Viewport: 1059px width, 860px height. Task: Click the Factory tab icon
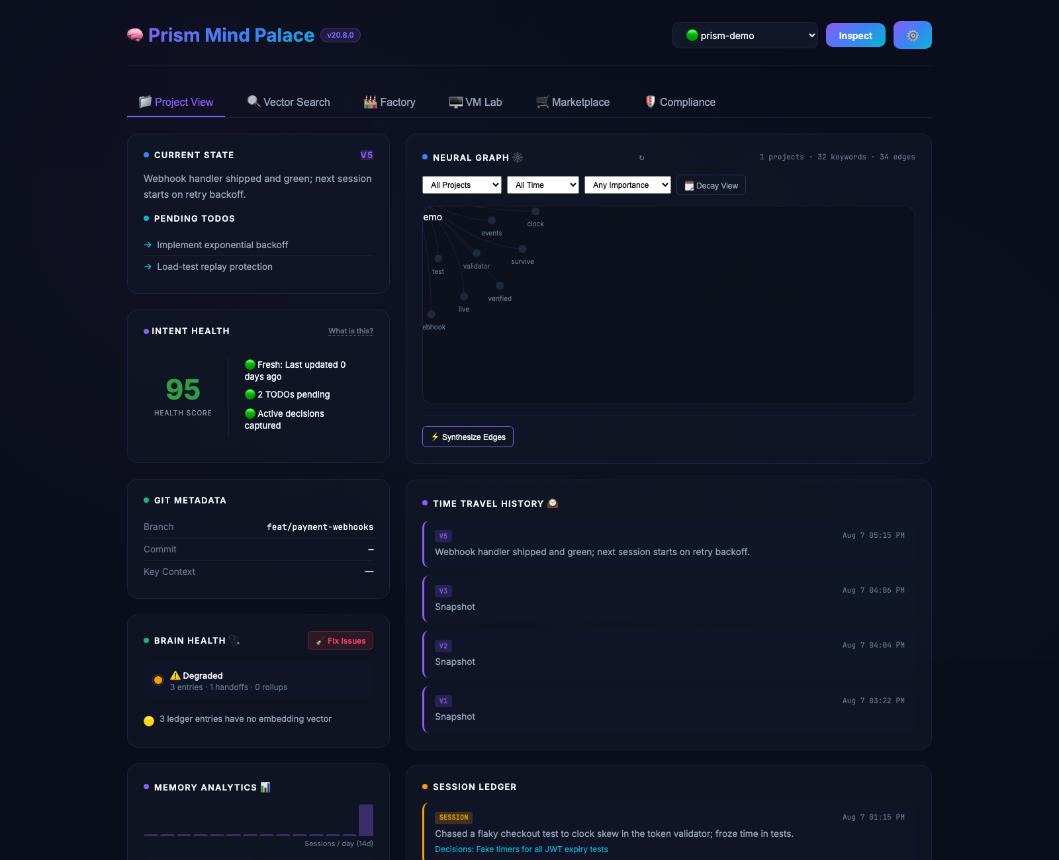[371, 102]
